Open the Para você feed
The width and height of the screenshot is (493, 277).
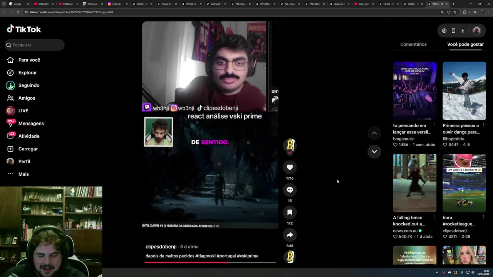(23, 60)
